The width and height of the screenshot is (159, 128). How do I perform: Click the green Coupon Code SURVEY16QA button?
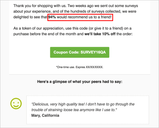pos(79,52)
